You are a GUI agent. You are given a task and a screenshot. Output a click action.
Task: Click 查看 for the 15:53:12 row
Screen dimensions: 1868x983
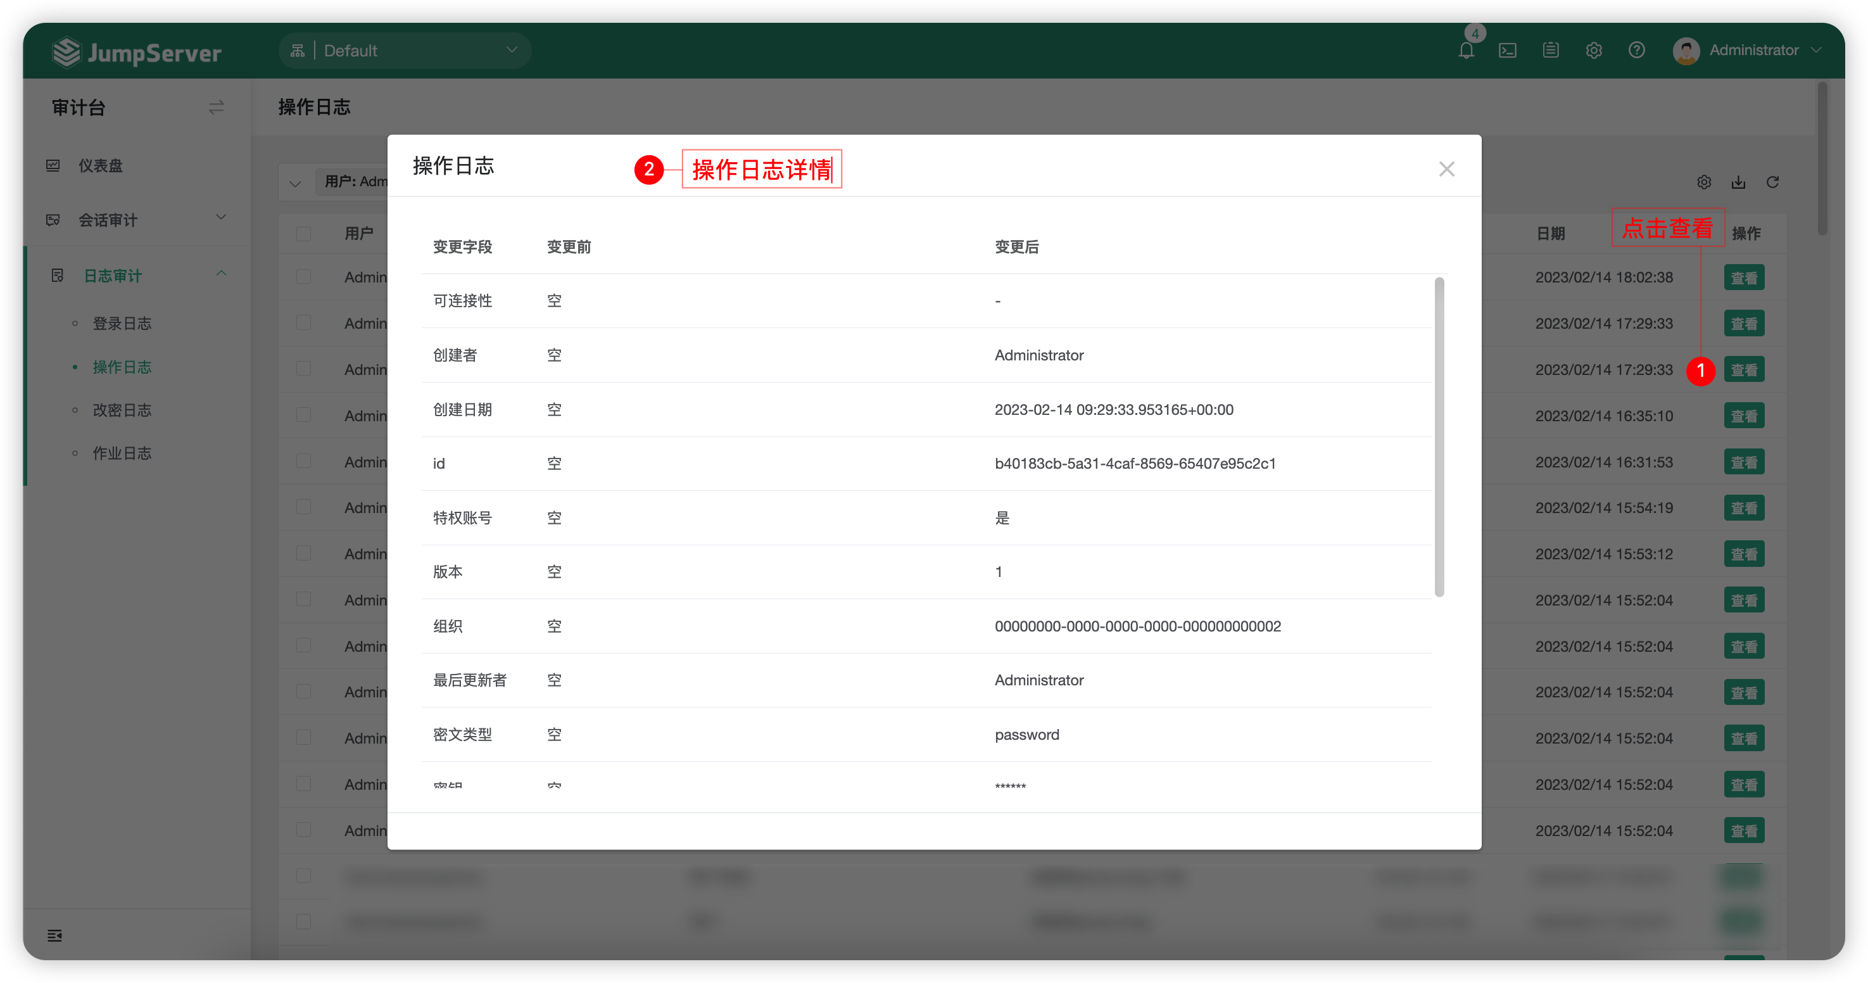(1743, 554)
